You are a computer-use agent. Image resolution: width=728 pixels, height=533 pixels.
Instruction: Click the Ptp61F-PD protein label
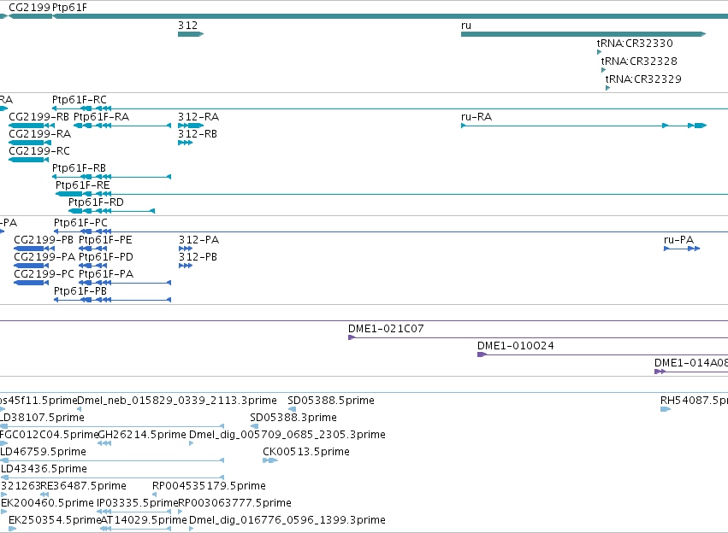tap(106, 257)
